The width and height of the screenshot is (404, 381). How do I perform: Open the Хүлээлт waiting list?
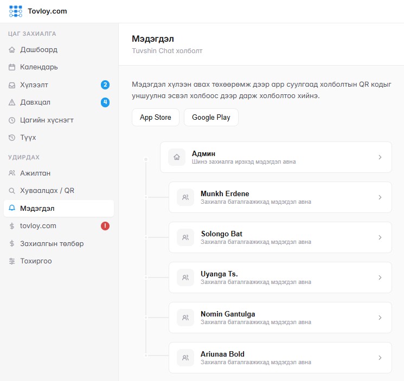click(59, 85)
